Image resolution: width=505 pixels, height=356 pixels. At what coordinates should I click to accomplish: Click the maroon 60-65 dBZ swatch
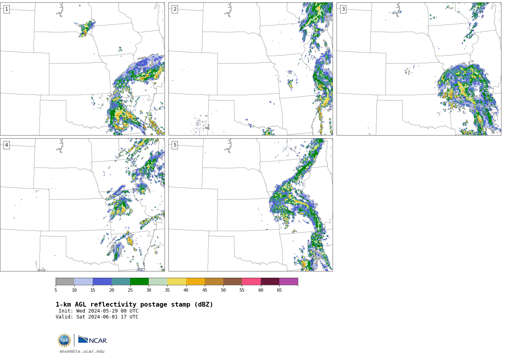(270, 282)
